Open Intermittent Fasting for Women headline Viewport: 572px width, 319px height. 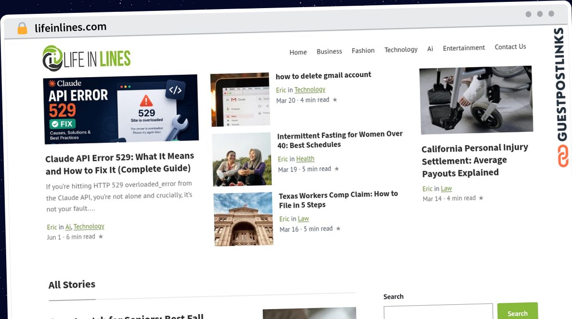point(340,140)
